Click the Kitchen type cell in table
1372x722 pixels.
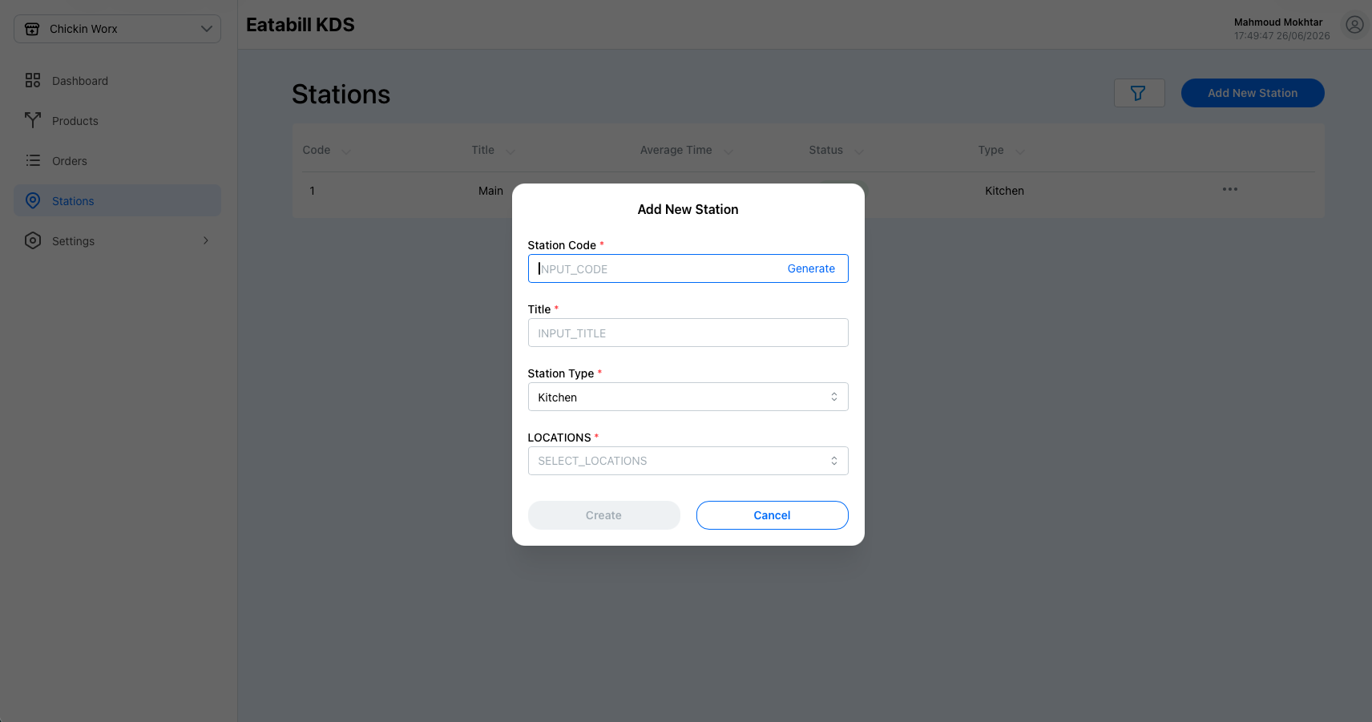point(1004,191)
